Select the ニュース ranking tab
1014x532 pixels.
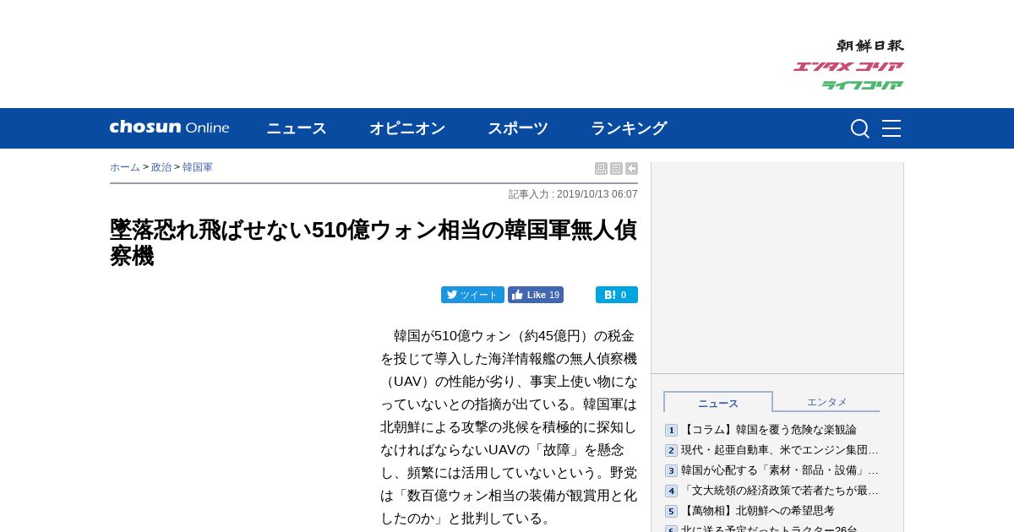pyautogui.click(x=718, y=402)
